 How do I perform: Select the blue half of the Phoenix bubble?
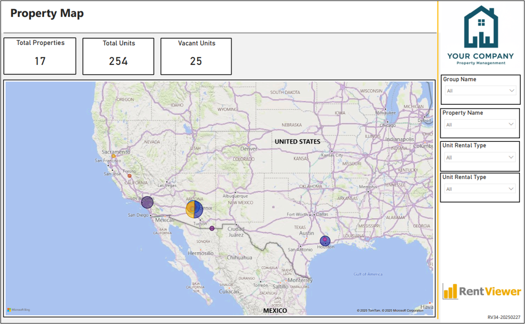198,209
